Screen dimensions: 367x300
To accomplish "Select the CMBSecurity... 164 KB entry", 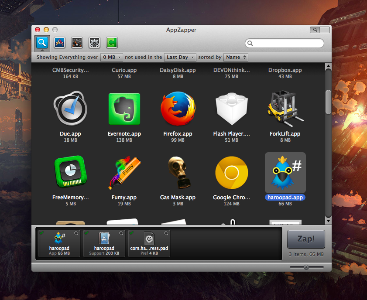I will point(70,73).
